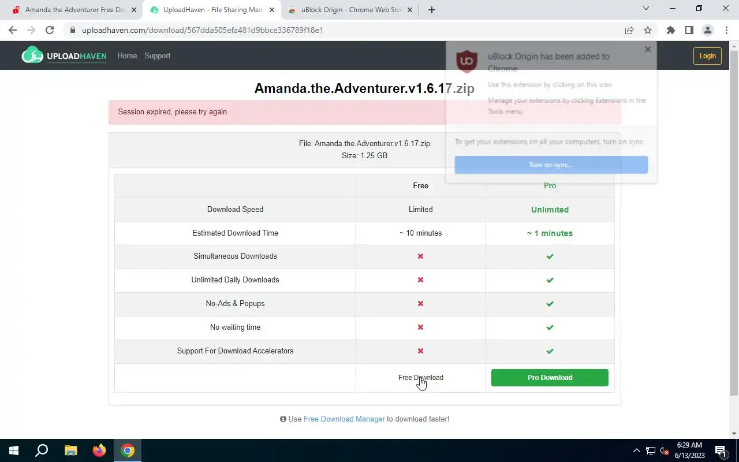Switch to uBlock Origin Chrome Web Store tab

pyautogui.click(x=350, y=10)
